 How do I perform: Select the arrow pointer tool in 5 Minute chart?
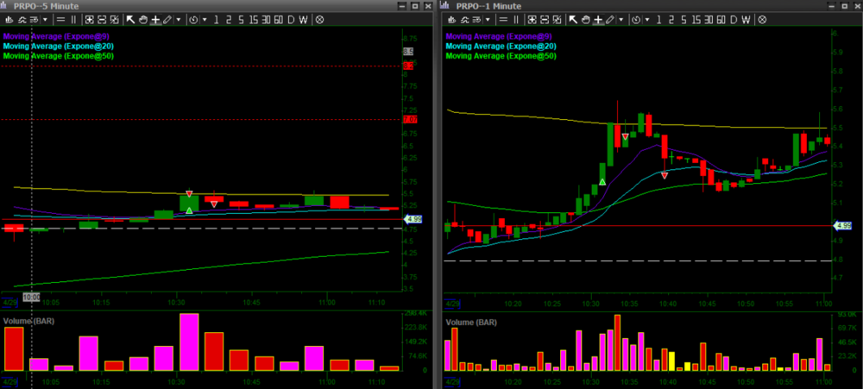pos(130,19)
